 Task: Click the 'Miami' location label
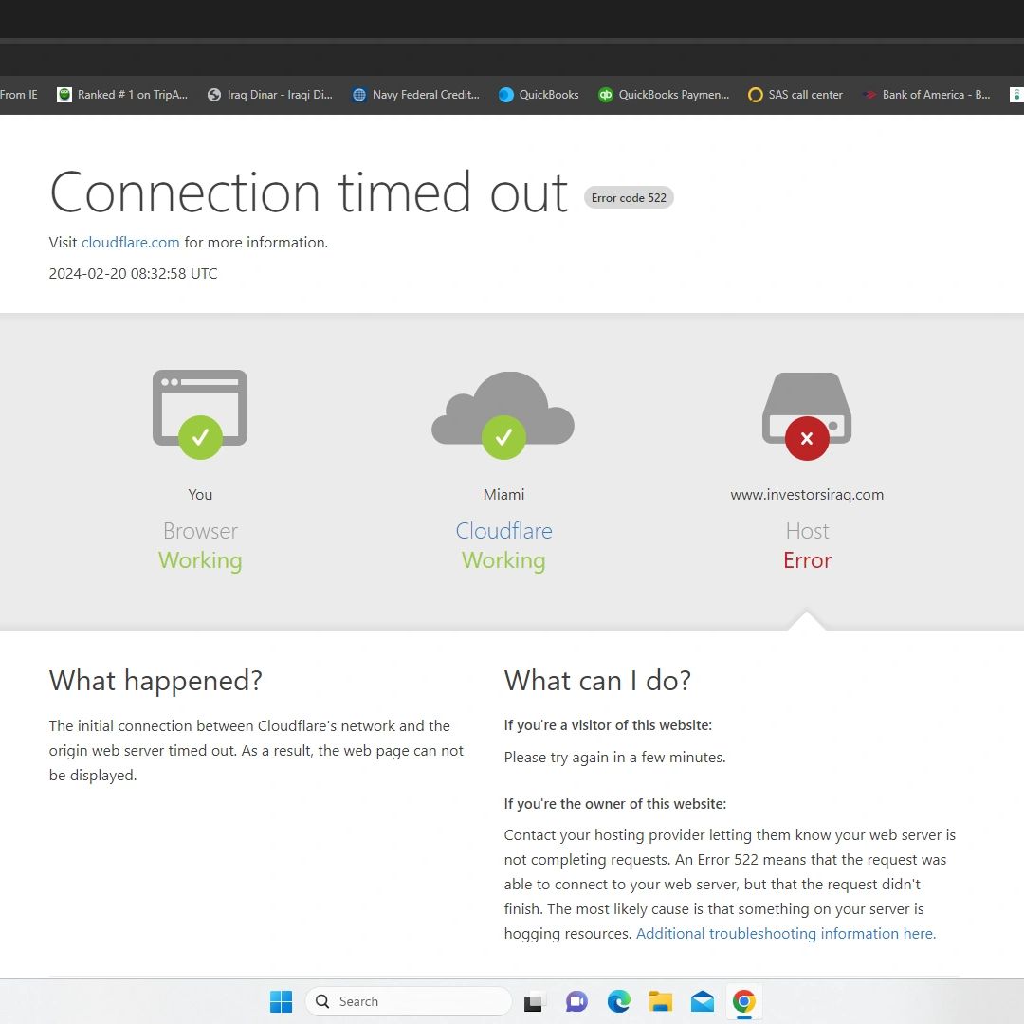(x=503, y=494)
